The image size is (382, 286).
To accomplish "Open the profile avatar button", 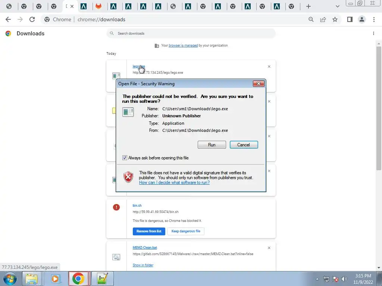I will tap(362, 19).
